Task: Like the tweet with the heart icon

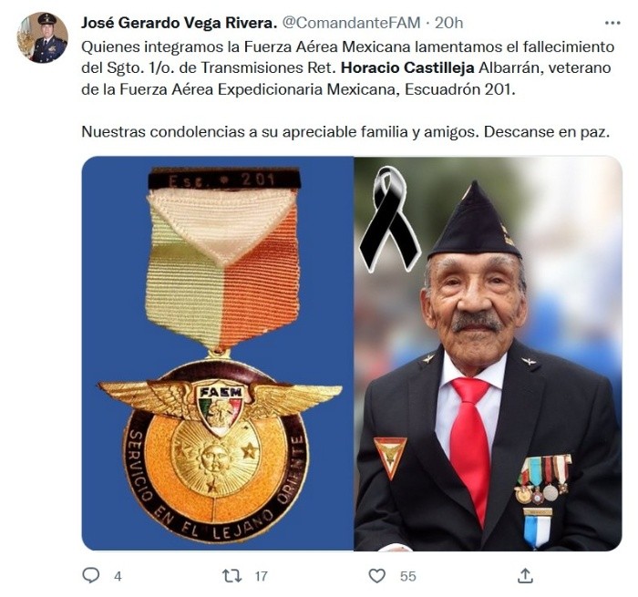Action: tap(376, 575)
